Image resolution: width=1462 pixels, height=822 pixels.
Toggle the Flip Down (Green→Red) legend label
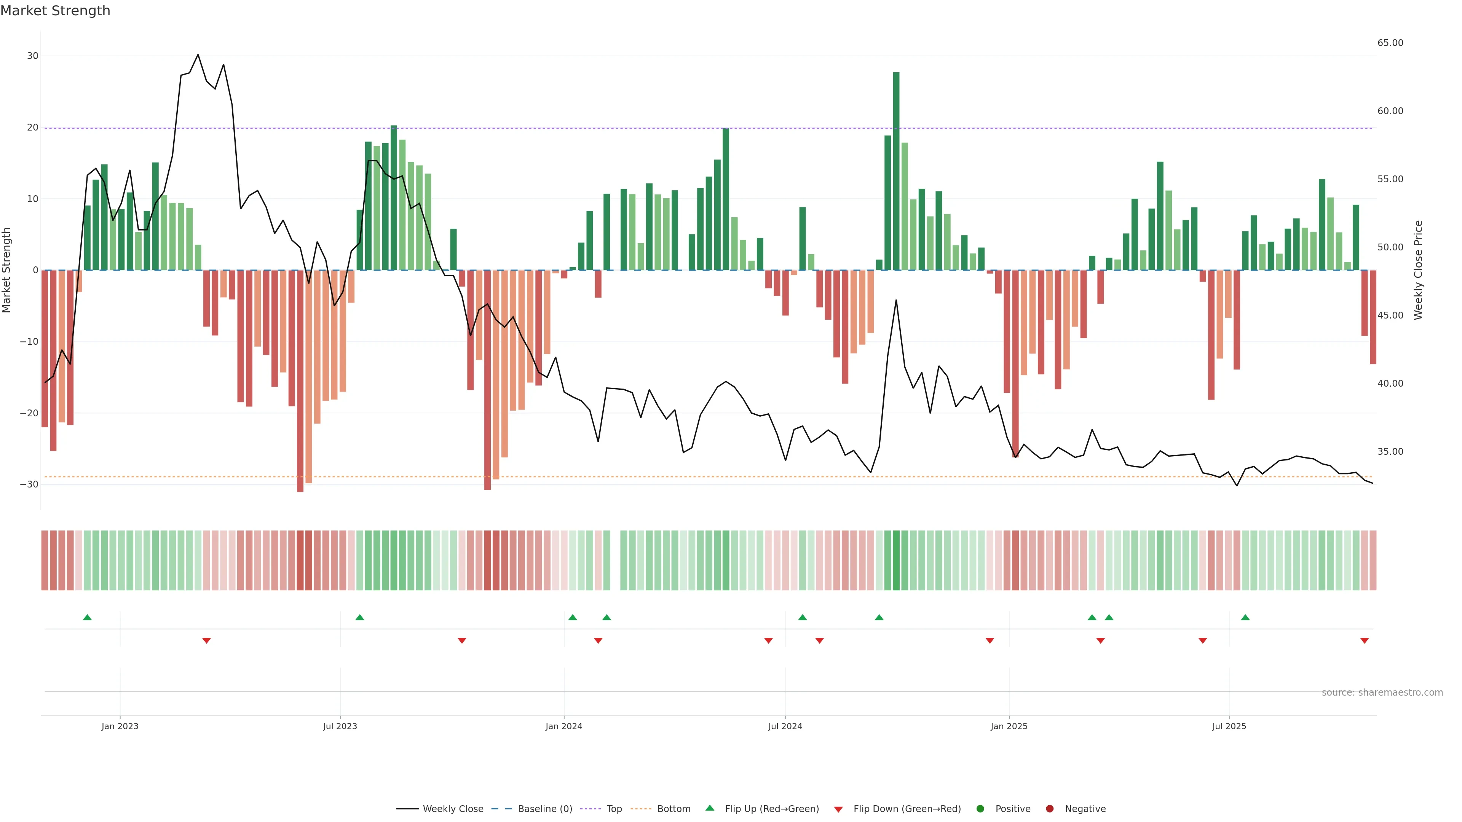907,809
